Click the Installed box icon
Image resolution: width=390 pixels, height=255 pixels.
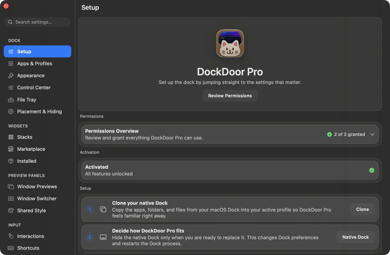[x=11, y=161]
